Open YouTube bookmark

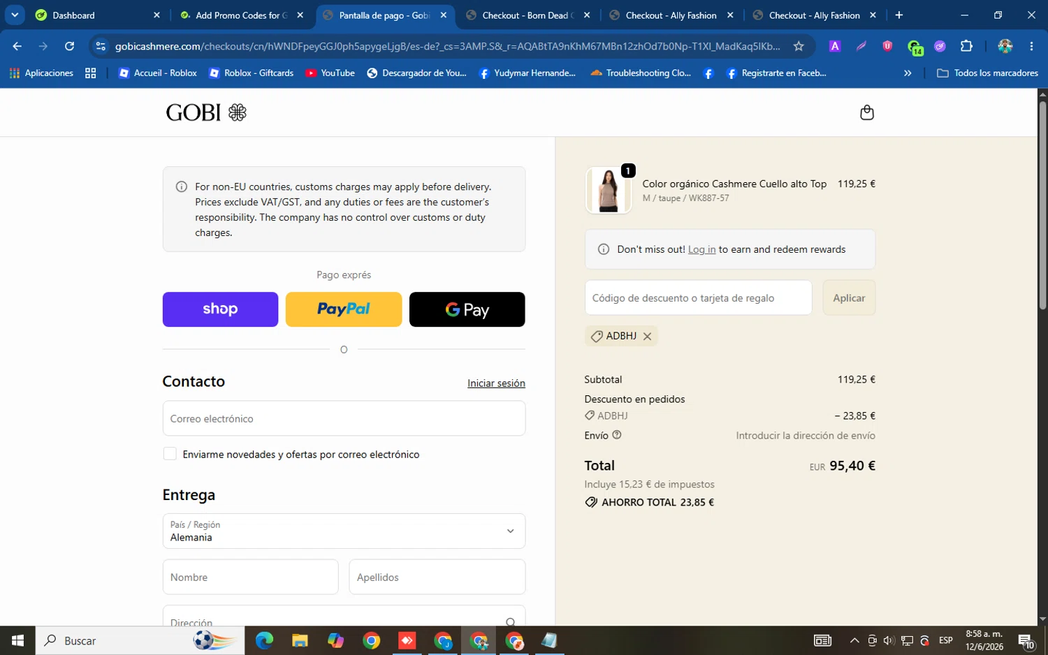(330, 73)
